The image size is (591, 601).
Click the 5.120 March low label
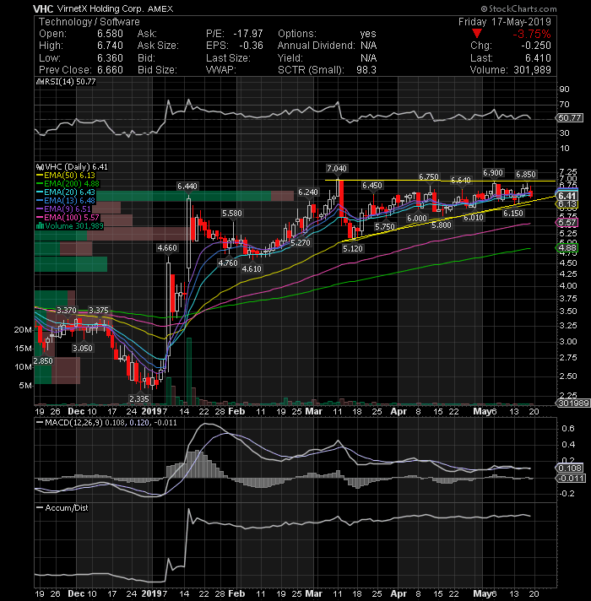tap(353, 248)
